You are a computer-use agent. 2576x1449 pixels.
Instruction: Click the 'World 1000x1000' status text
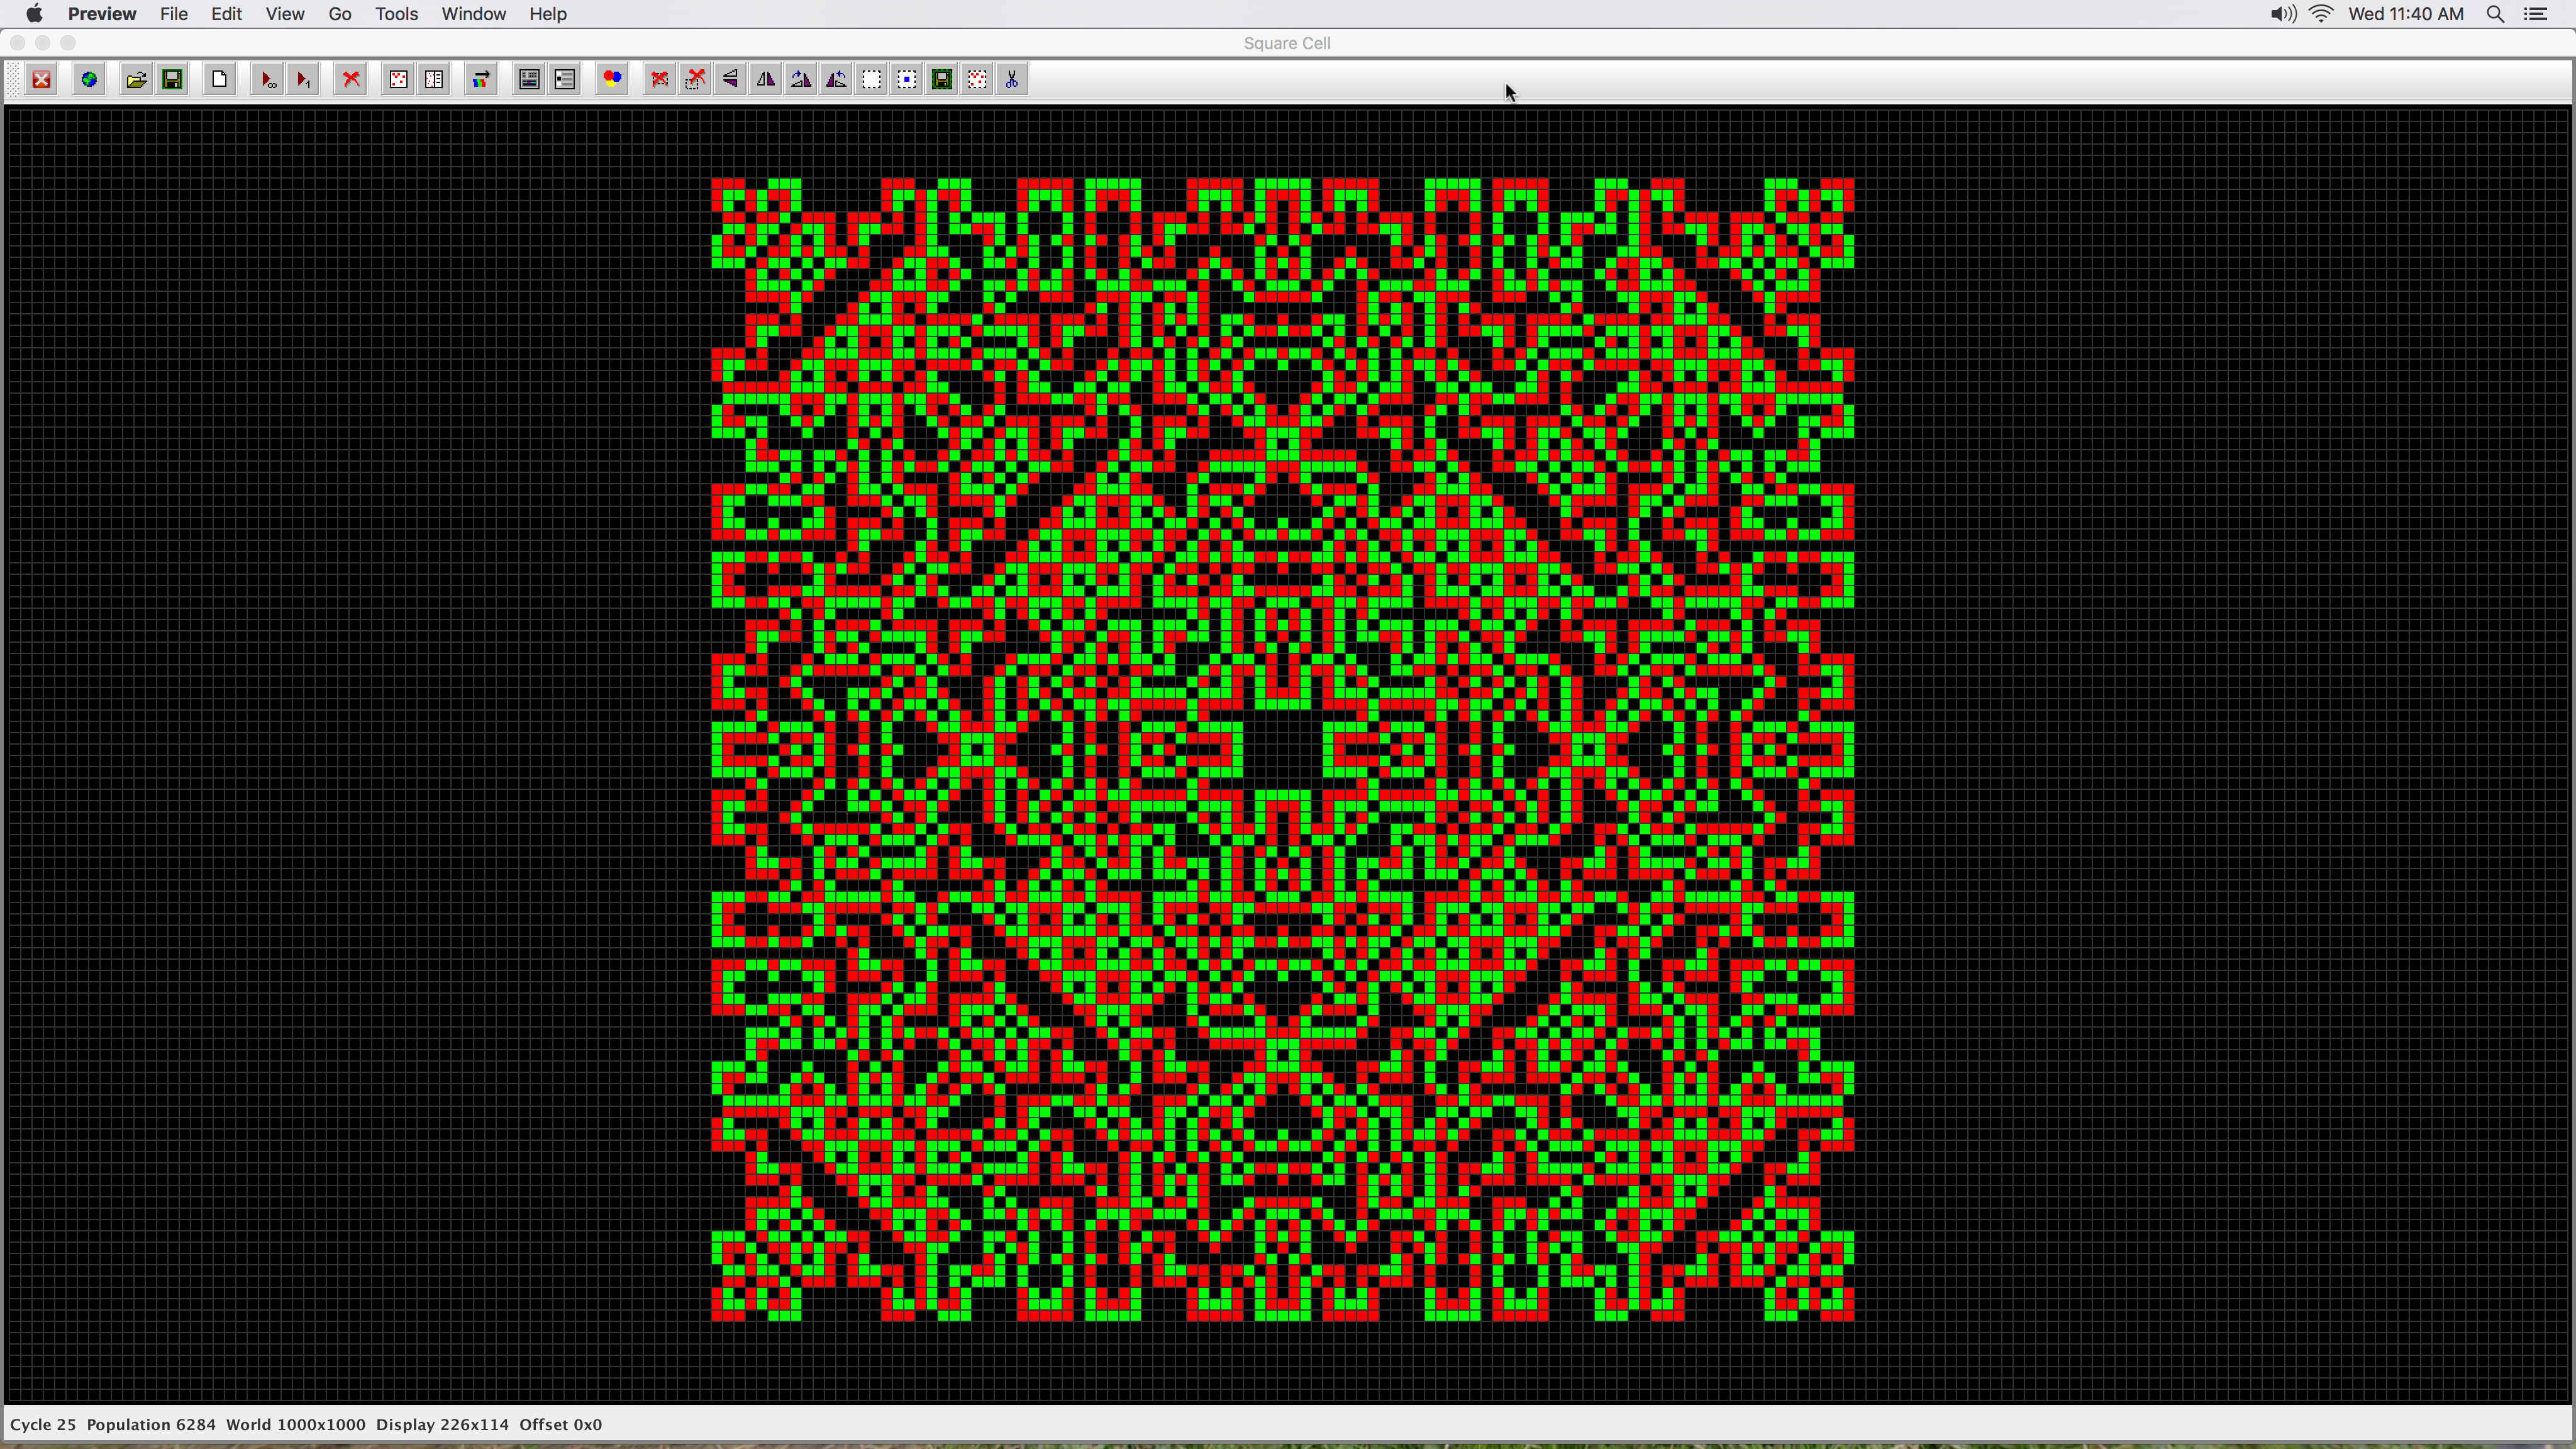pos(296,1425)
